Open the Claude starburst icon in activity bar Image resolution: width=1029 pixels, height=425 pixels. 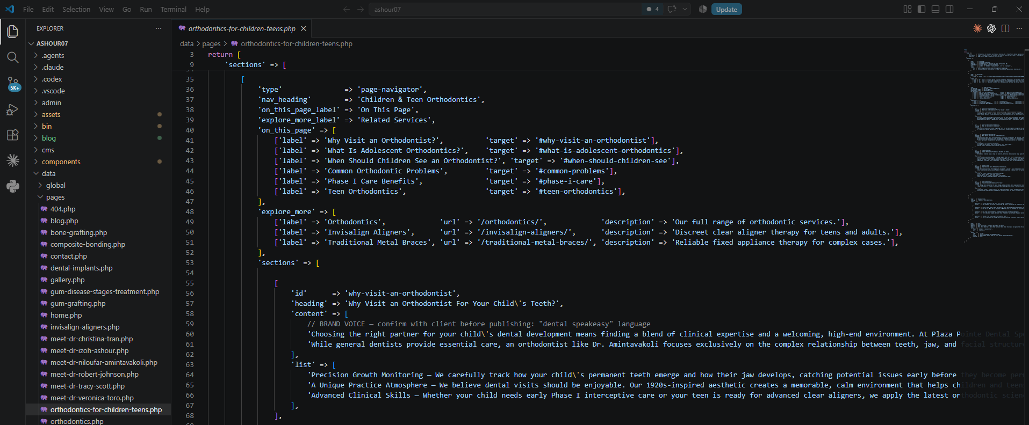[x=13, y=160]
